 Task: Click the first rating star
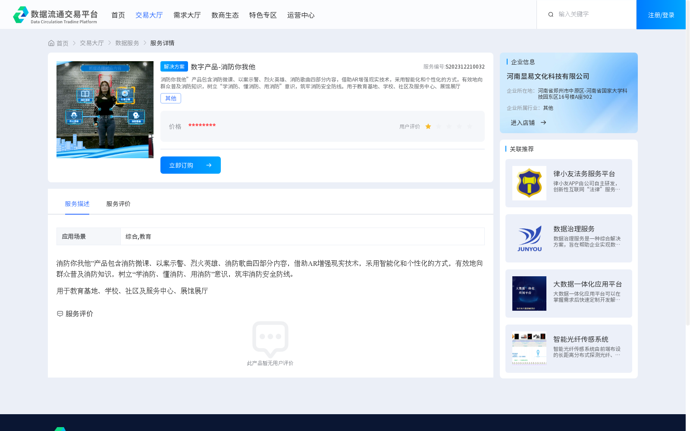428,126
